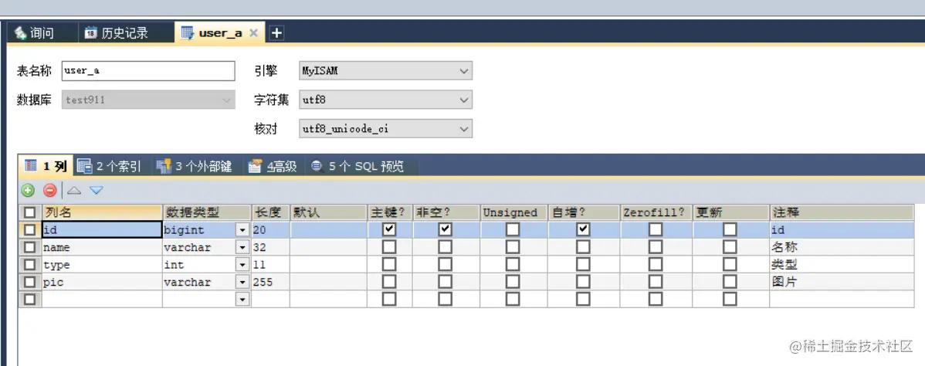Enable Zerofill for type row

pos(656,265)
